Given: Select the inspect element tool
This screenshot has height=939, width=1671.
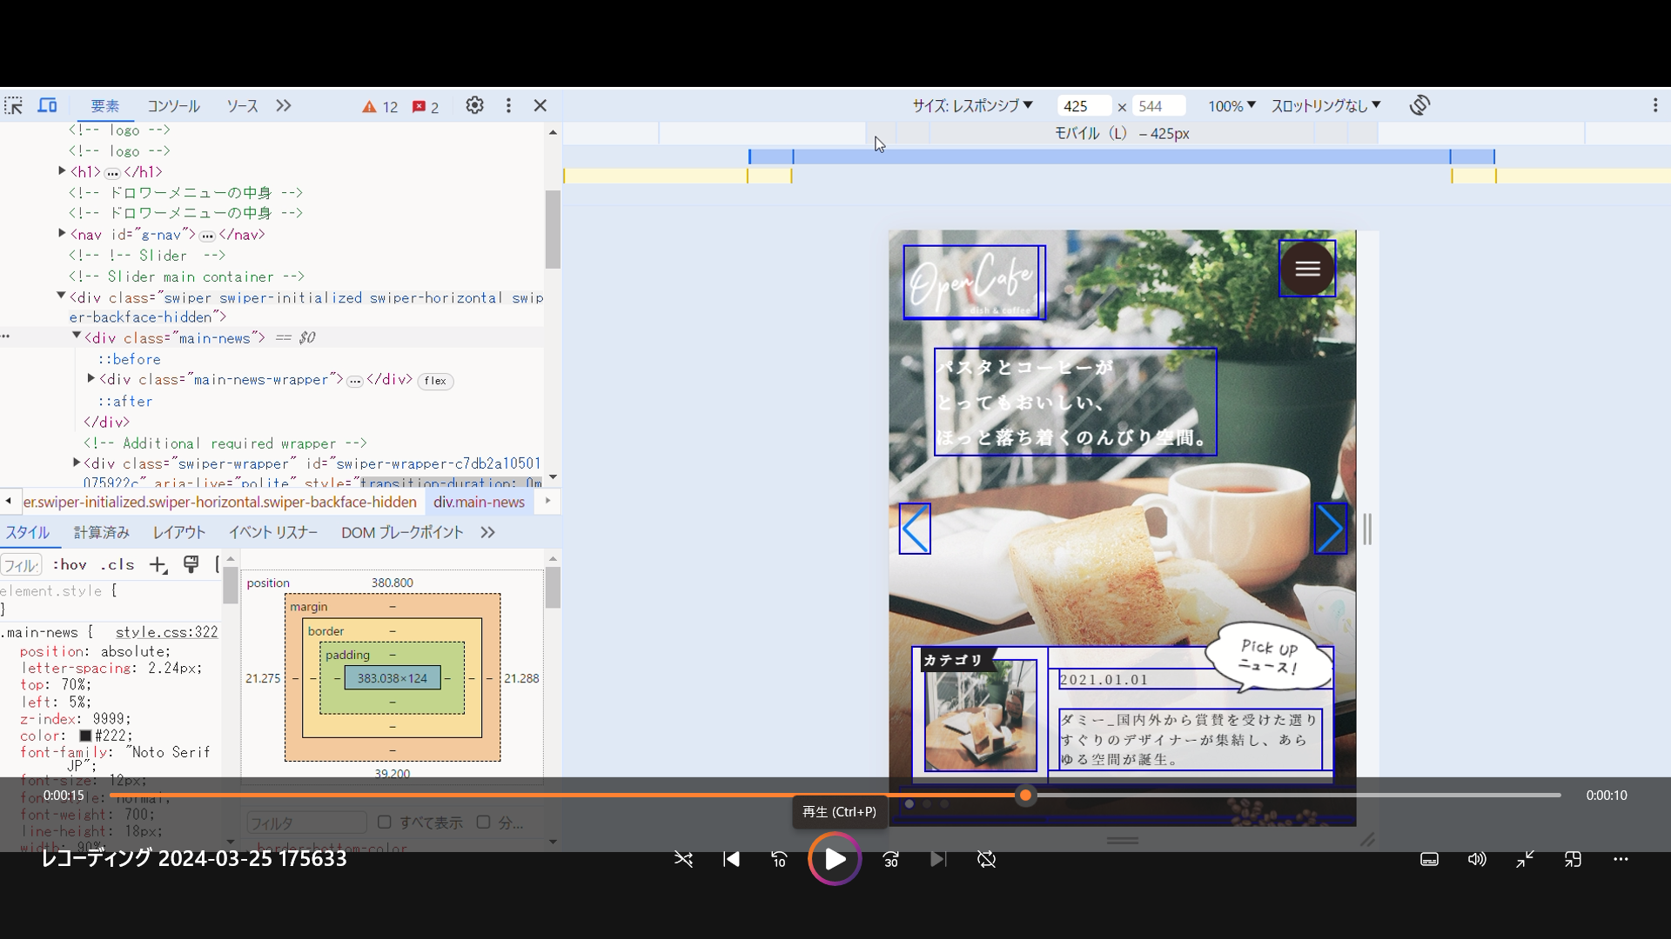Looking at the screenshot, I should click(x=14, y=105).
